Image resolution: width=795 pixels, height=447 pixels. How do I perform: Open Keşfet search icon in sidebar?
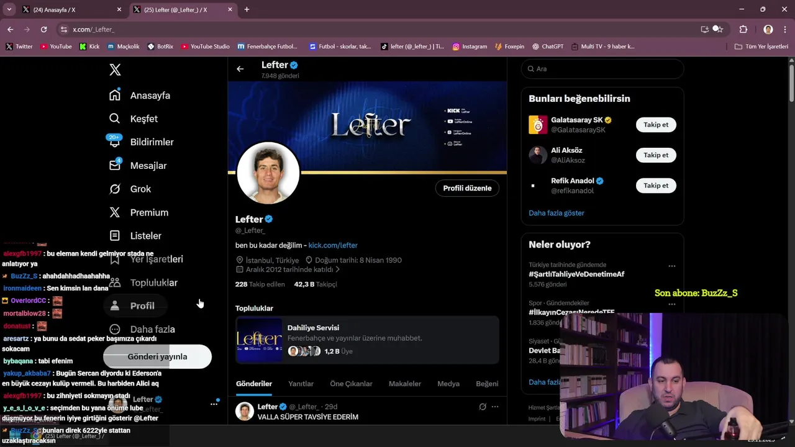pos(115,119)
